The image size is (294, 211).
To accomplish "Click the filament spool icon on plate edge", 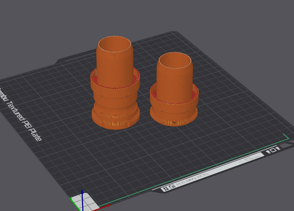I will (268, 152).
